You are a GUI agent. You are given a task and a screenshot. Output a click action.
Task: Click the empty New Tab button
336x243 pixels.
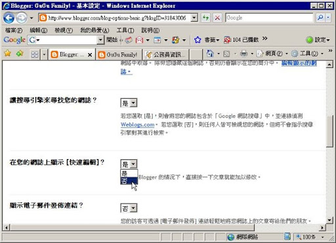point(196,54)
